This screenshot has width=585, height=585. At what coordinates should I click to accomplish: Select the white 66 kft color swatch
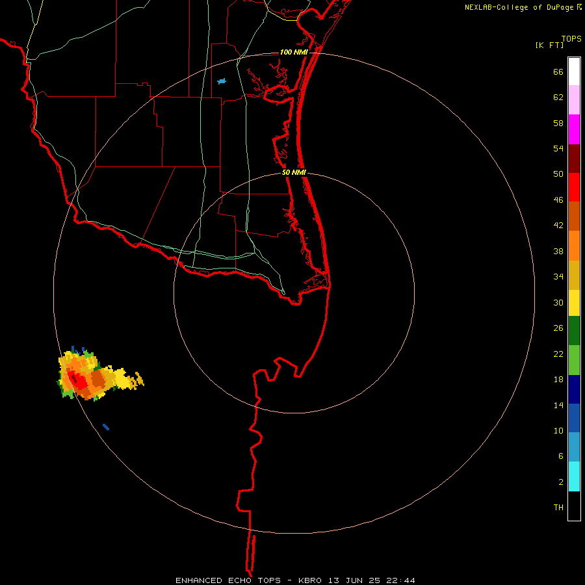(574, 71)
